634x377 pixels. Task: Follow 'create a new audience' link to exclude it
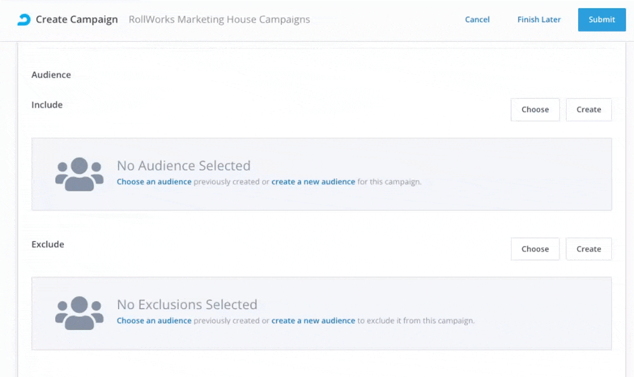313,321
